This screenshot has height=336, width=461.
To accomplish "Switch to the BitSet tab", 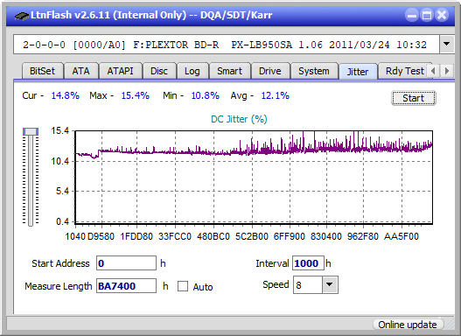I will 42,71.
